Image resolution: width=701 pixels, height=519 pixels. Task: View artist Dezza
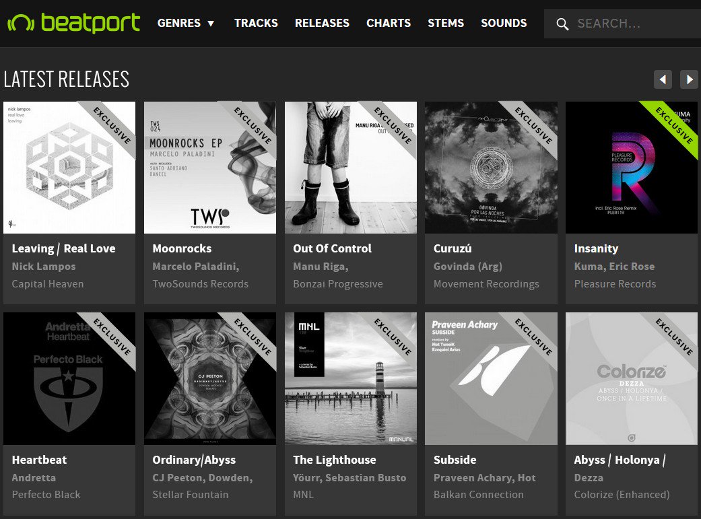click(x=589, y=477)
